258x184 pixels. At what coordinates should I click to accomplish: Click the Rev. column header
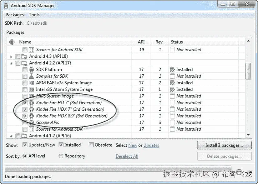click(x=159, y=42)
